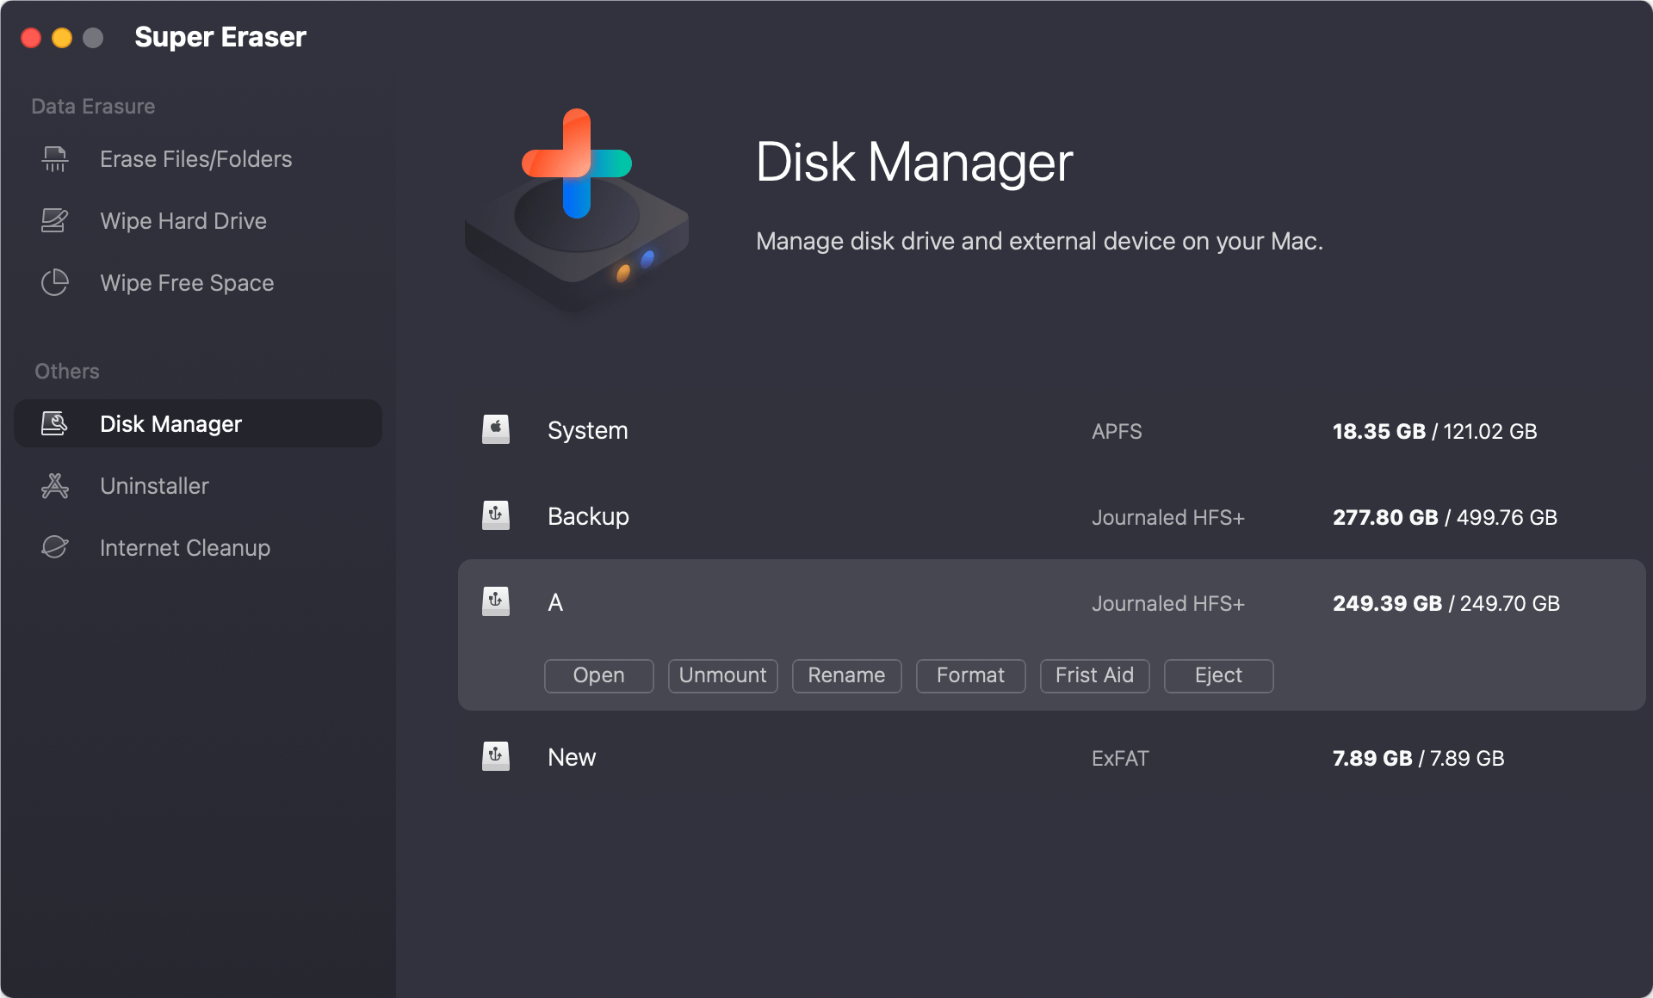
Task: Select the Uninstaller wrench icon
Action: pyautogui.click(x=54, y=485)
